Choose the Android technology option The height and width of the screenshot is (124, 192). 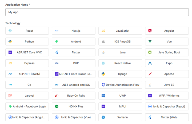74,42
